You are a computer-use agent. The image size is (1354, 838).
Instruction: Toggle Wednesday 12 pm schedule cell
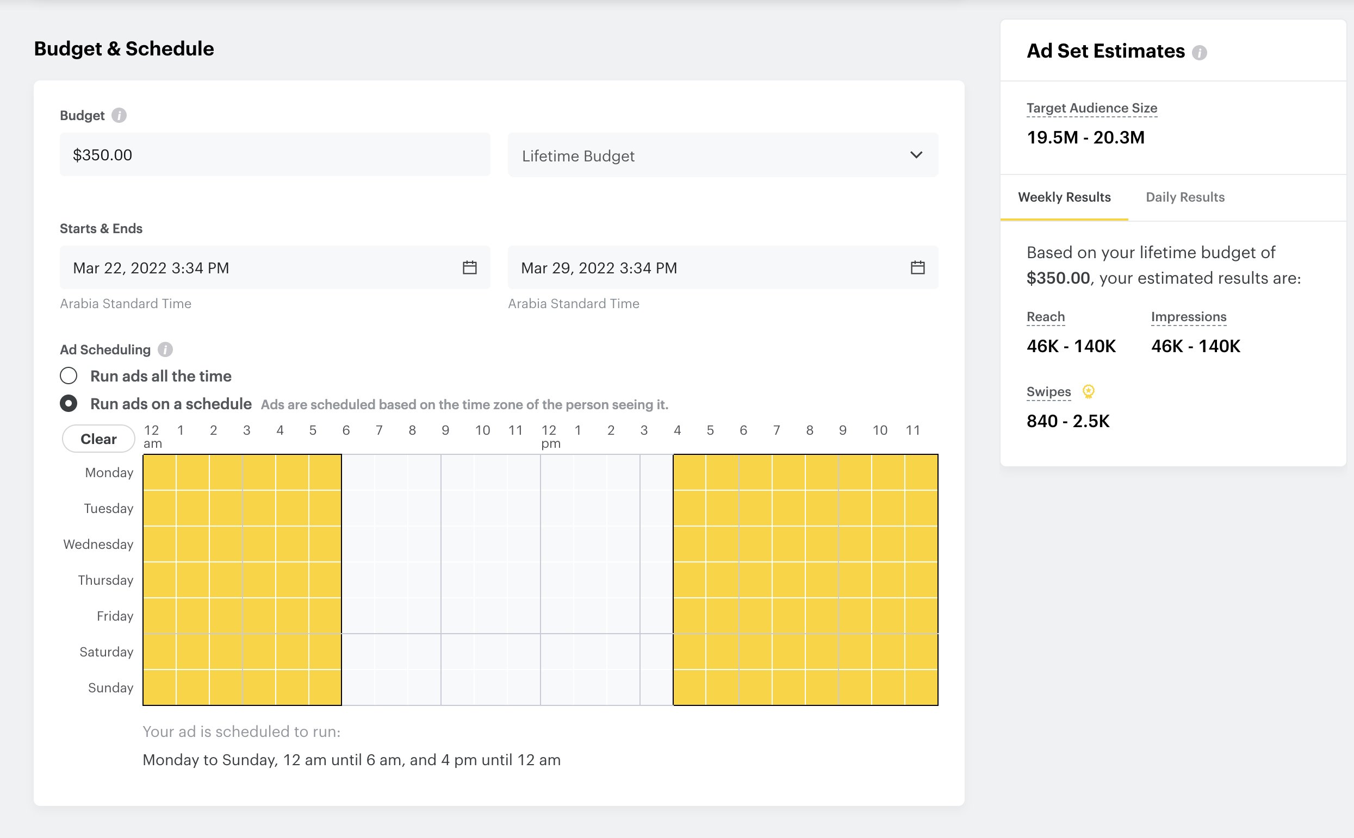(557, 544)
